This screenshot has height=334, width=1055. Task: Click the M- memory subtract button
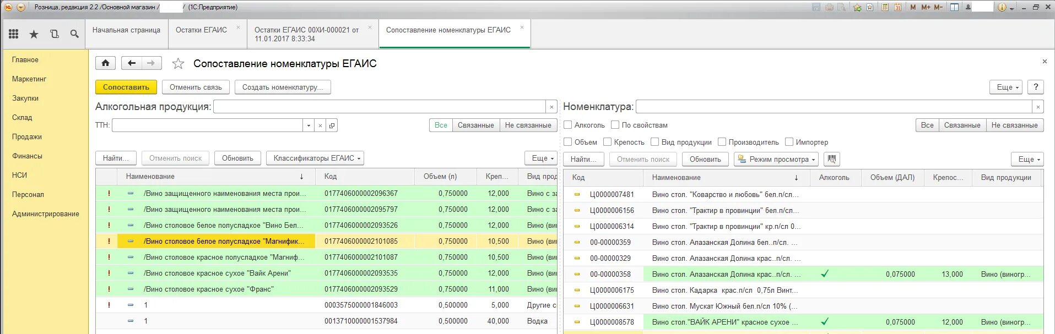tap(938, 7)
